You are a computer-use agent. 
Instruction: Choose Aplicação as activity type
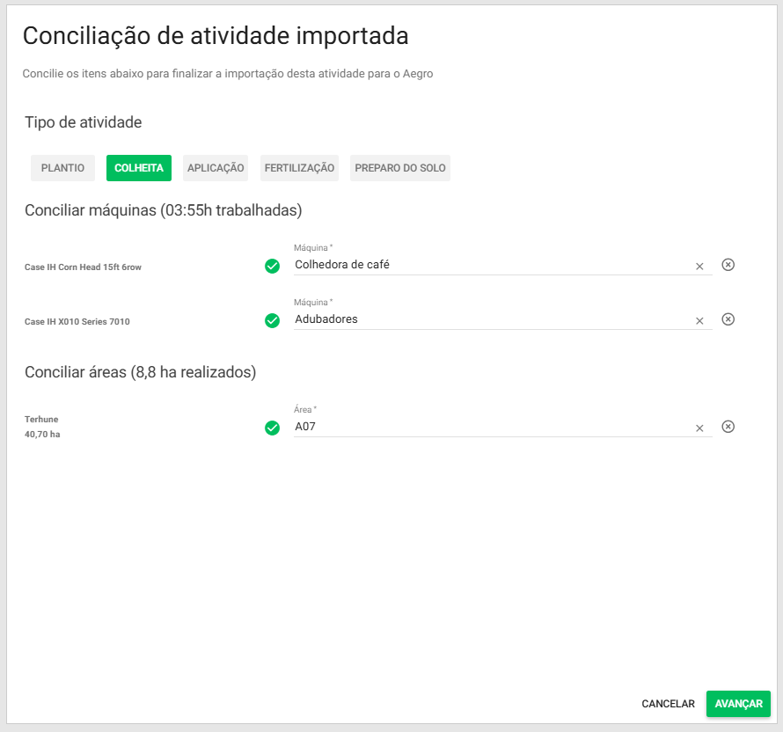[216, 168]
